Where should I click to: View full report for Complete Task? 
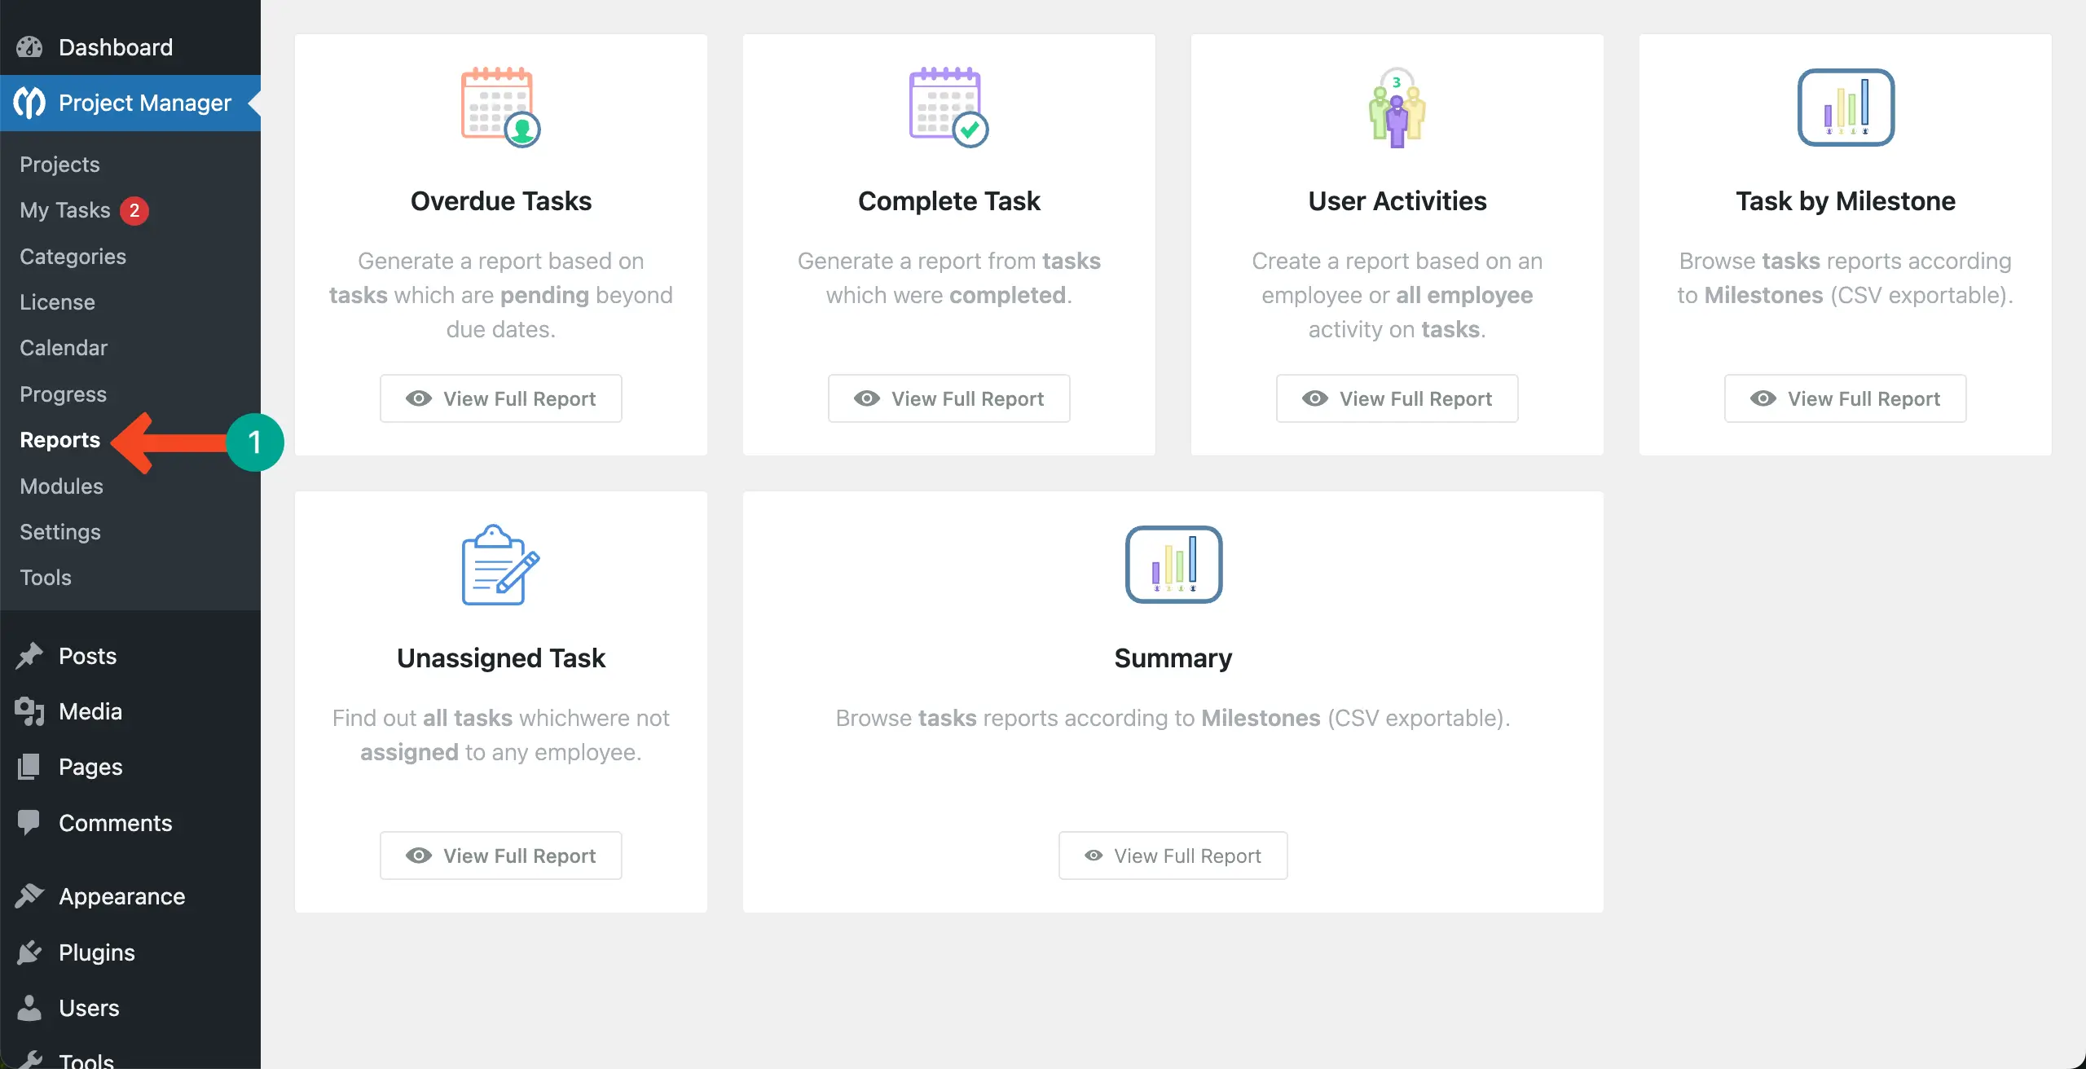pos(948,398)
